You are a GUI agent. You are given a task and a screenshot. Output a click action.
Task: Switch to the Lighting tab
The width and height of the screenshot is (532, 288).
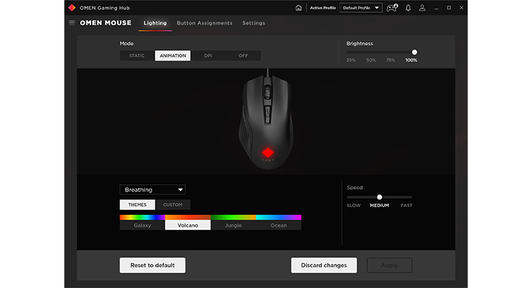click(x=155, y=23)
